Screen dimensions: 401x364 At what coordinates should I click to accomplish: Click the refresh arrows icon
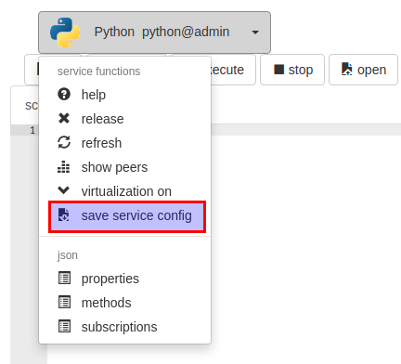coord(64,142)
